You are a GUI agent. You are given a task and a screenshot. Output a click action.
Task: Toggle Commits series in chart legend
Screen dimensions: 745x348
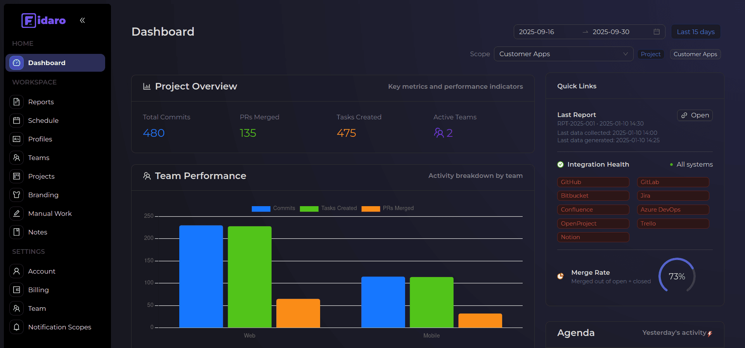pos(273,208)
